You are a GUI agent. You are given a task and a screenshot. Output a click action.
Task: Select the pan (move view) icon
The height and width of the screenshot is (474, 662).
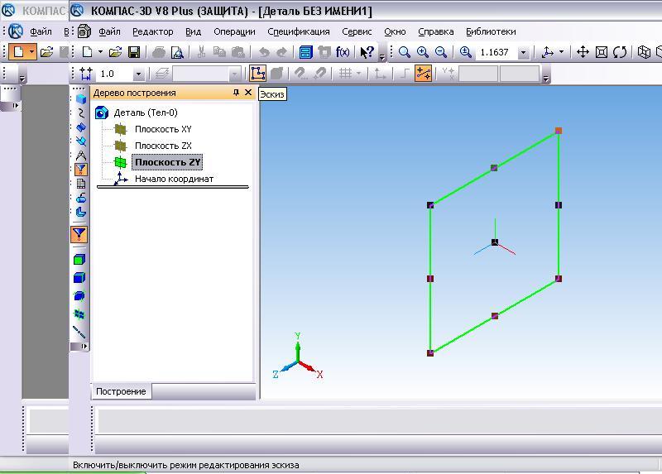(x=583, y=52)
